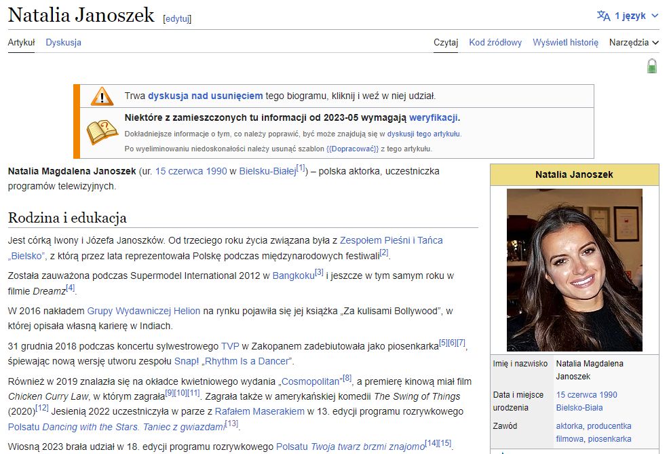Switch to the Dyskusja tab
The width and height of the screenshot is (669, 454).
point(64,42)
